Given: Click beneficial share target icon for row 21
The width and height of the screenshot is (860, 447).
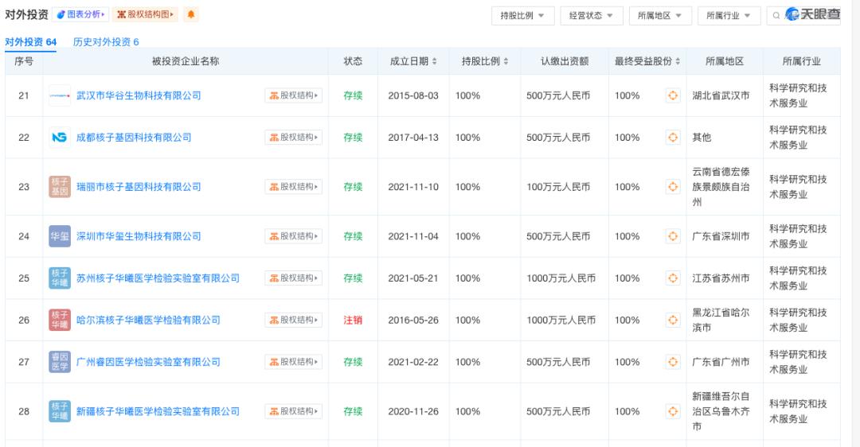Looking at the screenshot, I should coord(673,95).
